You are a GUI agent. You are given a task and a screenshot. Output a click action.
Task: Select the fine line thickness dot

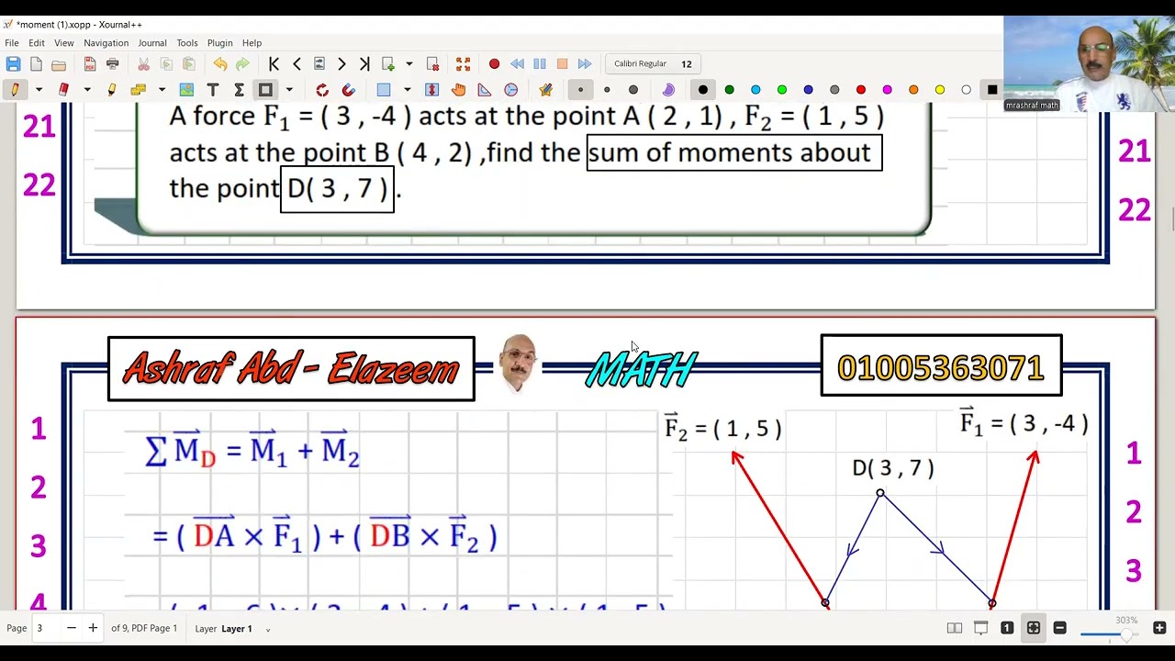pyautogui.click(x=580, y=90)
